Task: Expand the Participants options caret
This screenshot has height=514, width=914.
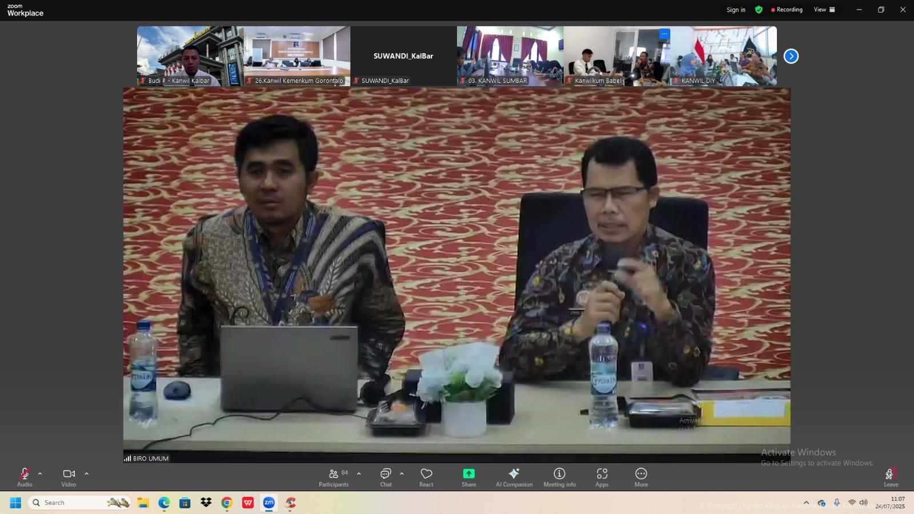Action: tap(359, 473)
